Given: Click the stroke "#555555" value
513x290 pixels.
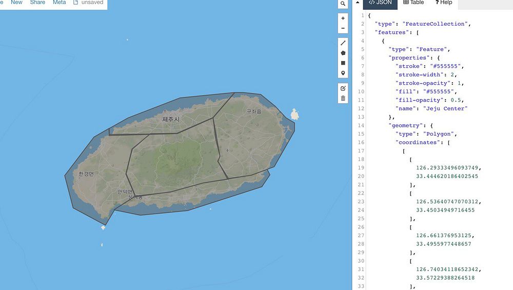Looking at the screenshot, I should click(x=445, y=66).
